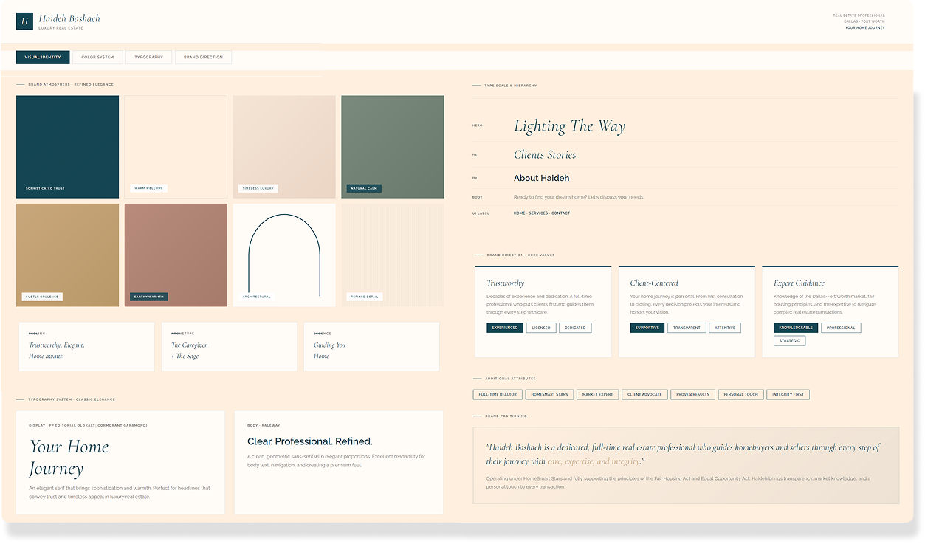Click the Refined Detail texture tile
The width and height of the screenshot is (925, 544).
tap(392, 255)
